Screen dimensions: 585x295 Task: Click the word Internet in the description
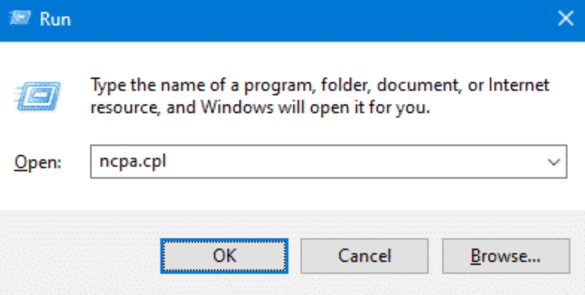519,85
